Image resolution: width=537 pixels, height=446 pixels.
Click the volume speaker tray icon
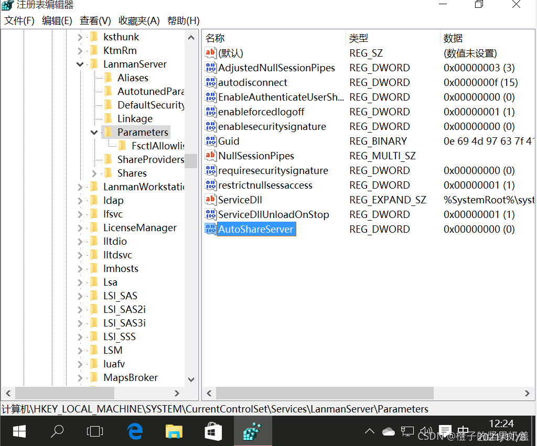tap(426, 432)
